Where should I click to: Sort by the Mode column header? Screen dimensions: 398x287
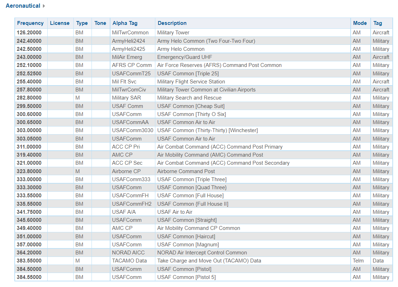click(x=360, y=23)
